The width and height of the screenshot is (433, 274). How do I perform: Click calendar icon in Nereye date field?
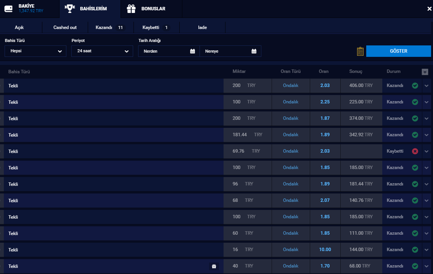(254, 51)
